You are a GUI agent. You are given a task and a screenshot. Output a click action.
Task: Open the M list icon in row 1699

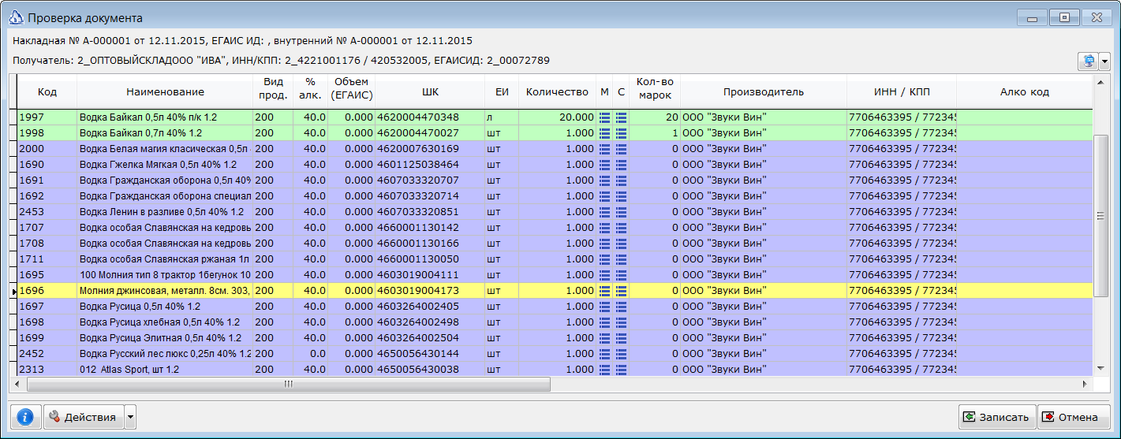[605, 337]
